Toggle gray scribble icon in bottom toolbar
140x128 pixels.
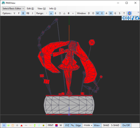point(26,125)
